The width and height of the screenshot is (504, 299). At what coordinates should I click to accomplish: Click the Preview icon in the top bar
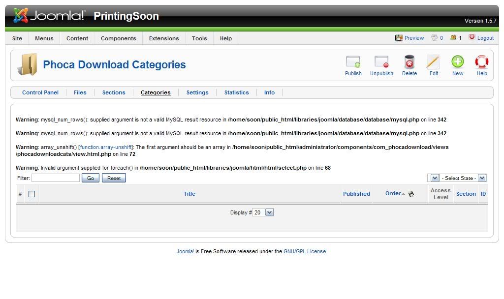pos(399,38)
